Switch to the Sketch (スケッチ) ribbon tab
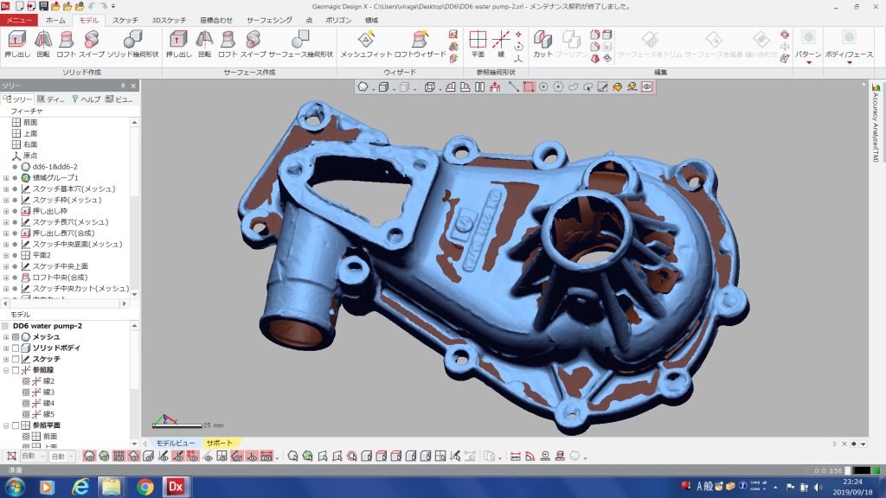This screenshot has width=886, height=498. click(125, 19)
